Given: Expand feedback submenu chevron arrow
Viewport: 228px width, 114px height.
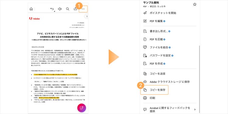Looking at the screenshot, I should pyautogui.click(x=195, y=109).
